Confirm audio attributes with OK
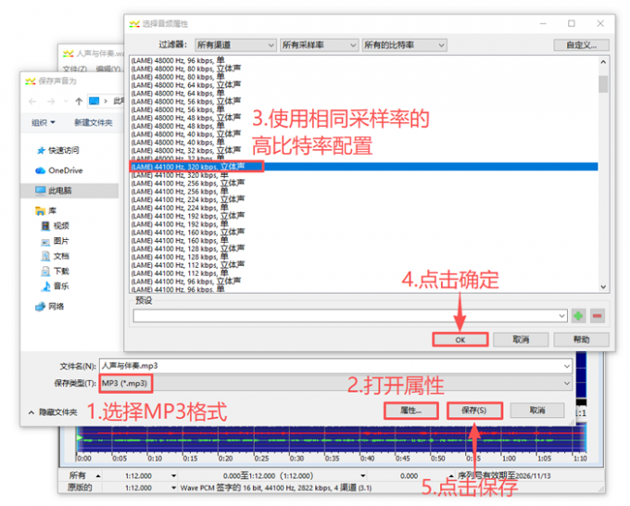This screenshot has width=630, height=506. (460, 339)
